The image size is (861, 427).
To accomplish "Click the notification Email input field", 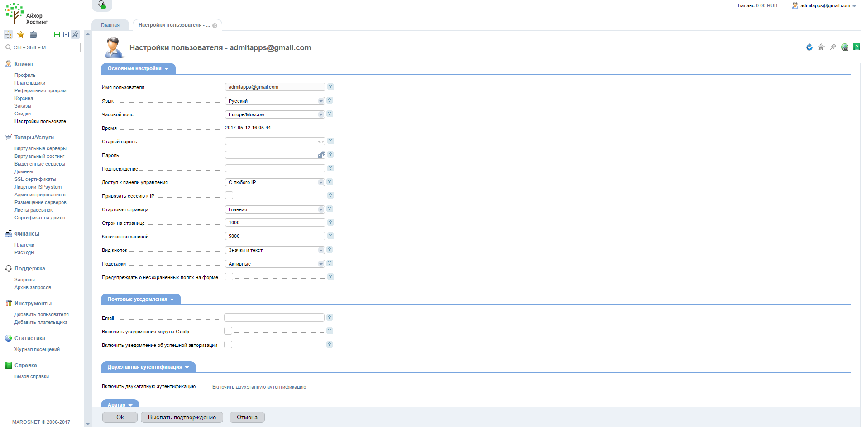I will tap(274, 318).
